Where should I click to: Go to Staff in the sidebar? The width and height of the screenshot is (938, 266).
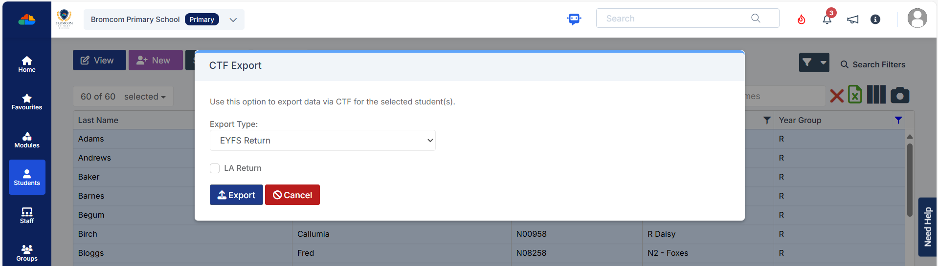pos(27,215)
